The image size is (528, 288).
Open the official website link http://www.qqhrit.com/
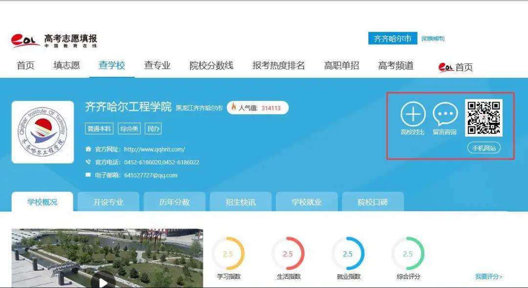pos(154,149)
